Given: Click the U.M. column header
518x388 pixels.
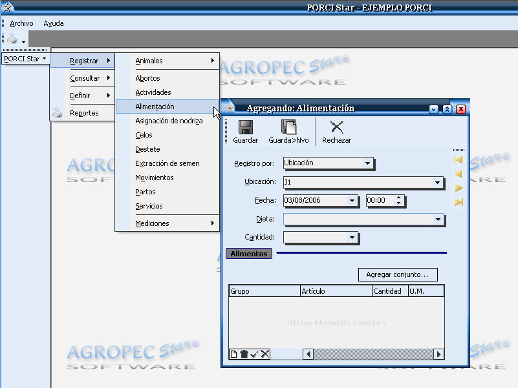Looking at the screenshot, I should pyautogui.click(x=426, y=291).
